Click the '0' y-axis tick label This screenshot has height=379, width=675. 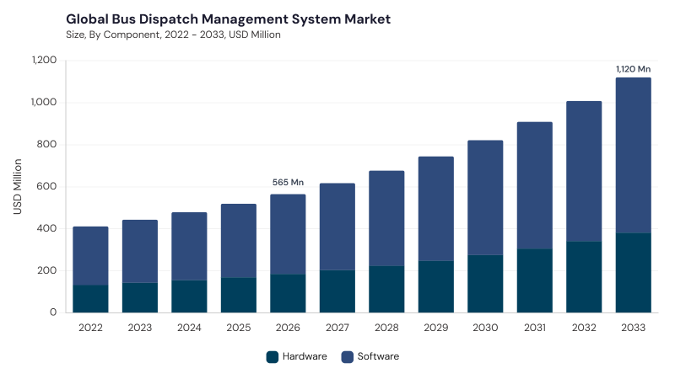(x=53, y=312)
